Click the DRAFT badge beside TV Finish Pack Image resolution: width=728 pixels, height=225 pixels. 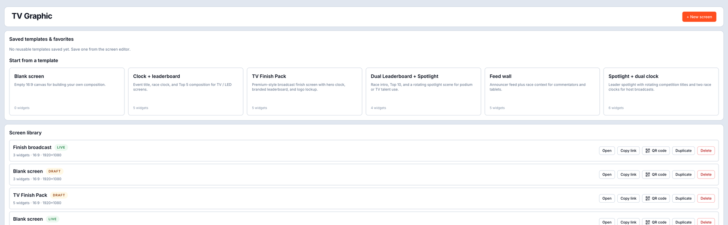59,195
